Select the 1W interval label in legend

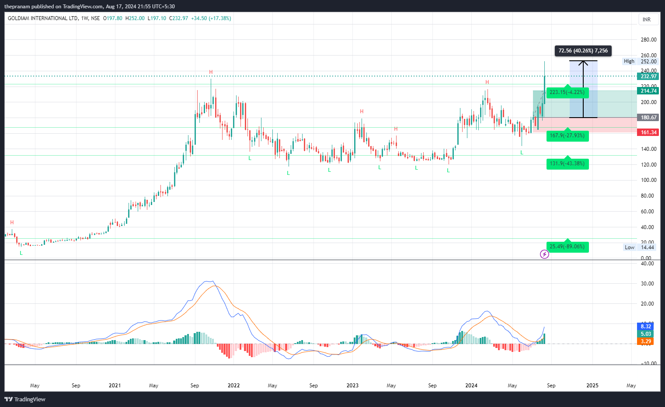pos(84,18)
